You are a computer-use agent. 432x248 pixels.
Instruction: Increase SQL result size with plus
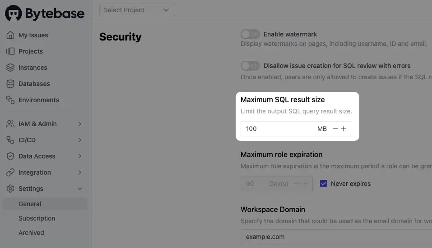coord(344,129)
